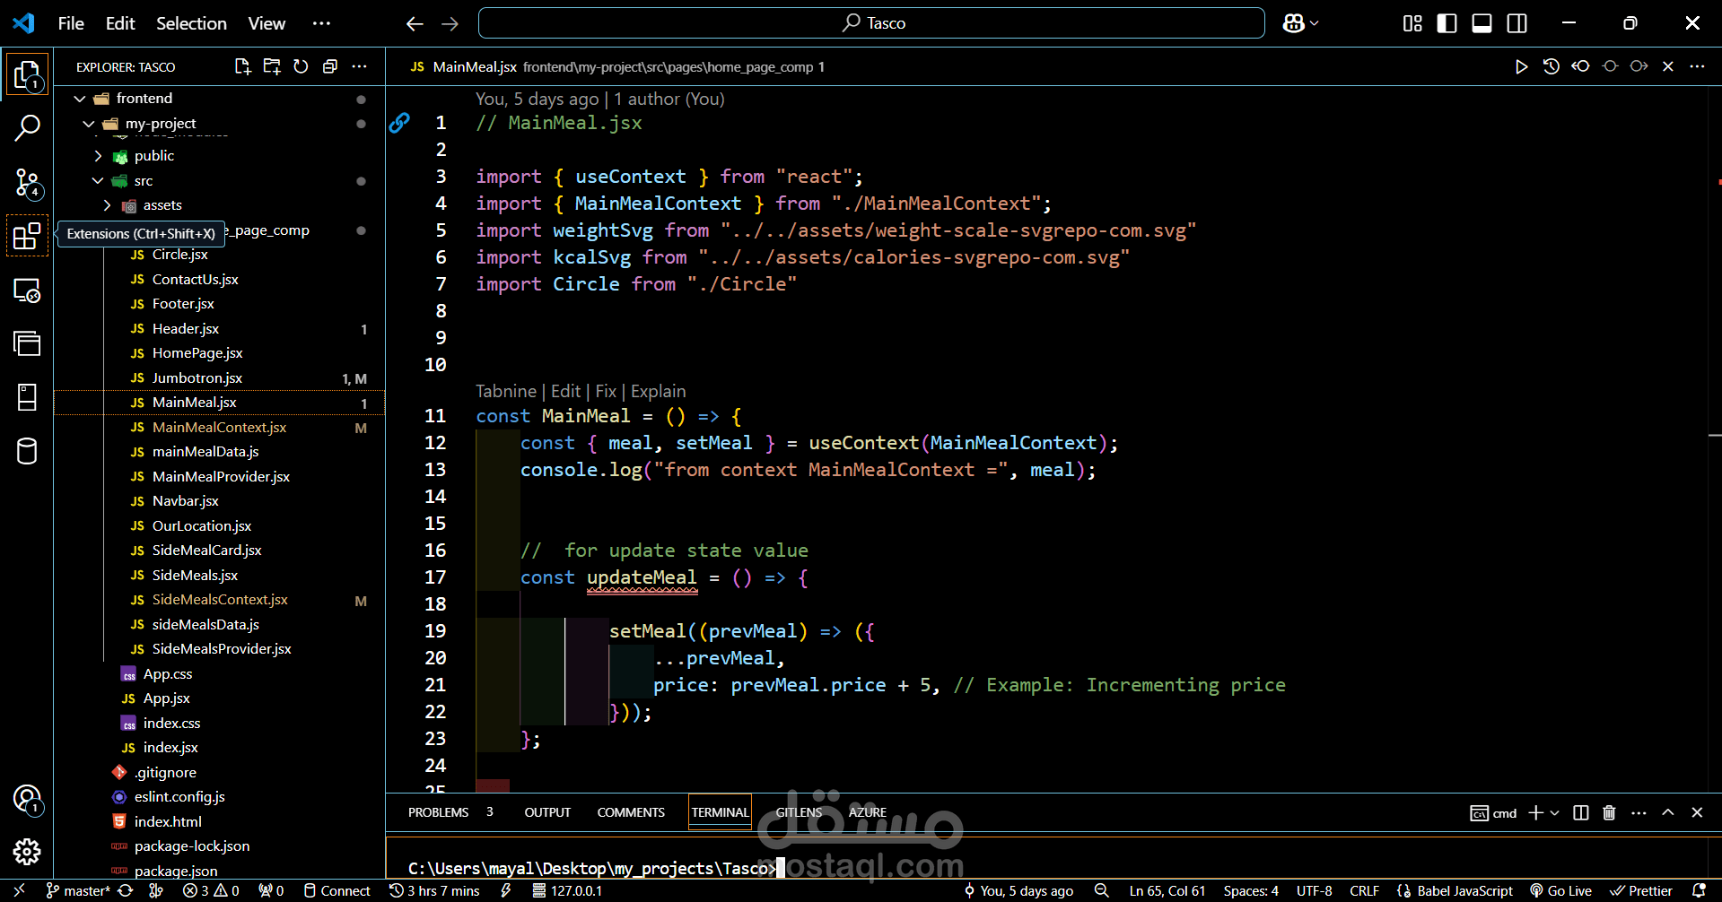Open Source Control view with 4 changes

pos(27,183)
